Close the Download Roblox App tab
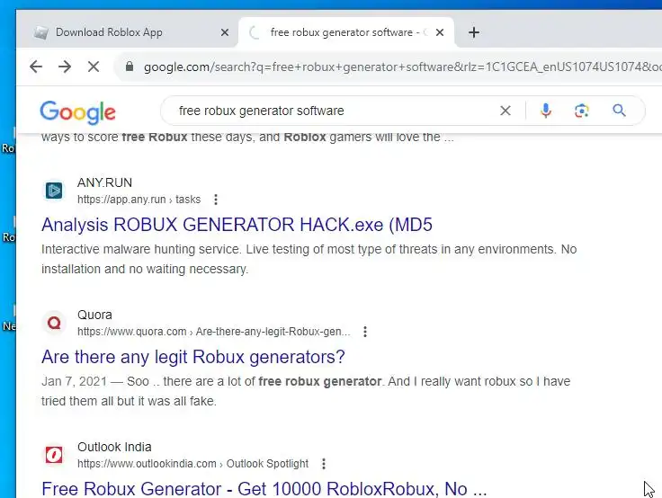This screenshot has height=498, width=662. click(225, 32)
